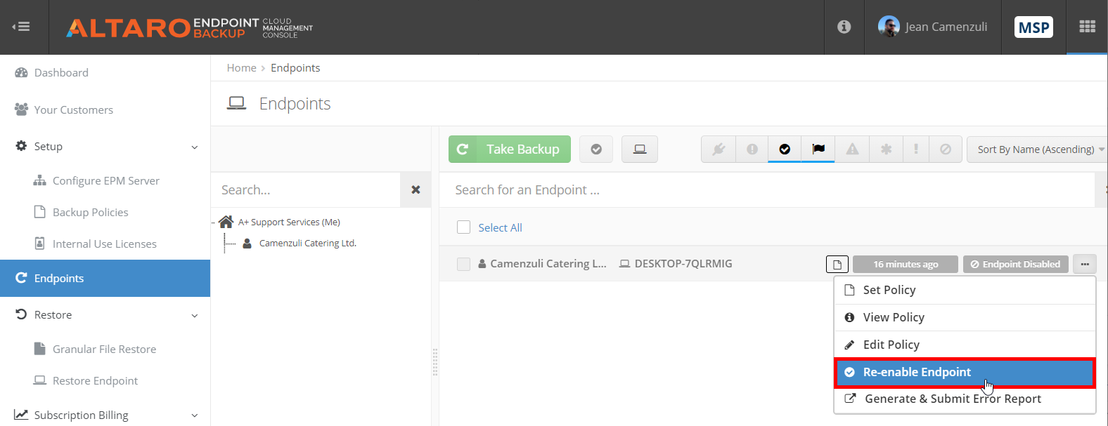Open the apps grid icon
Image resolution: width=1108 pixels, height=426 pixels.
[x=1087, y=27]
